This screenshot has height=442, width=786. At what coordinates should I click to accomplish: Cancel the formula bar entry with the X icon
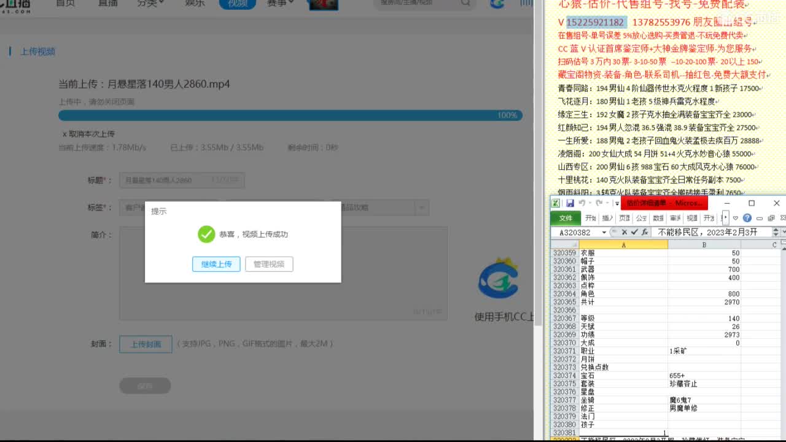tap(625, 232)
